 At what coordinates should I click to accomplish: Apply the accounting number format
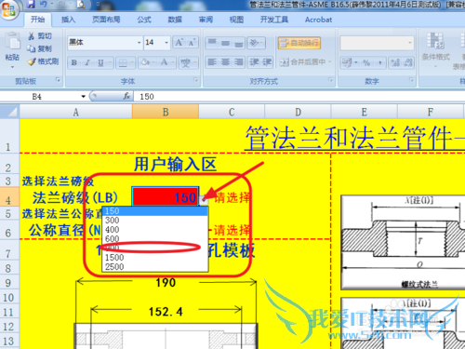[x=347, y=62]
